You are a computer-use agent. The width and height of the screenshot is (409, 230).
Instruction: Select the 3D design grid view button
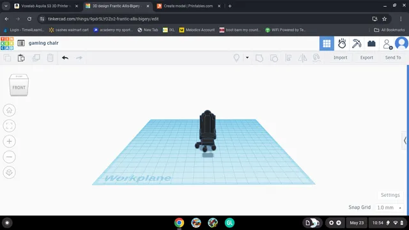point(327,43)
